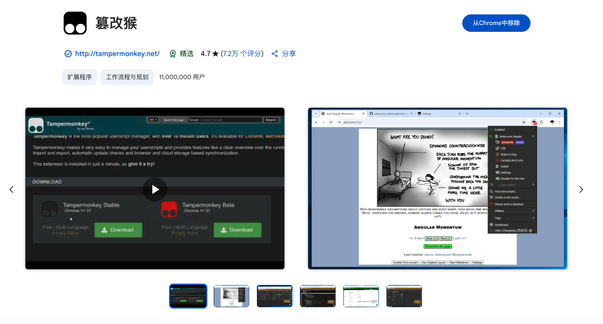Viewport: 603px width, 324px height.
Task: Expand the Log Location submenu
Action: coord(533,185)
